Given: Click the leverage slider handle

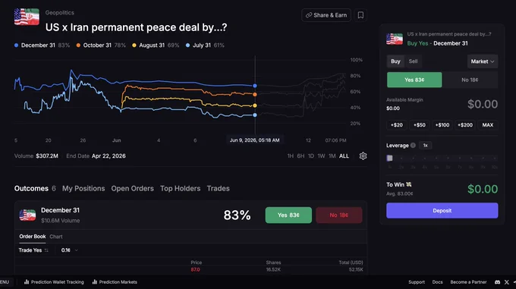Looking at the screenshot, I should [x=389, y=158].
